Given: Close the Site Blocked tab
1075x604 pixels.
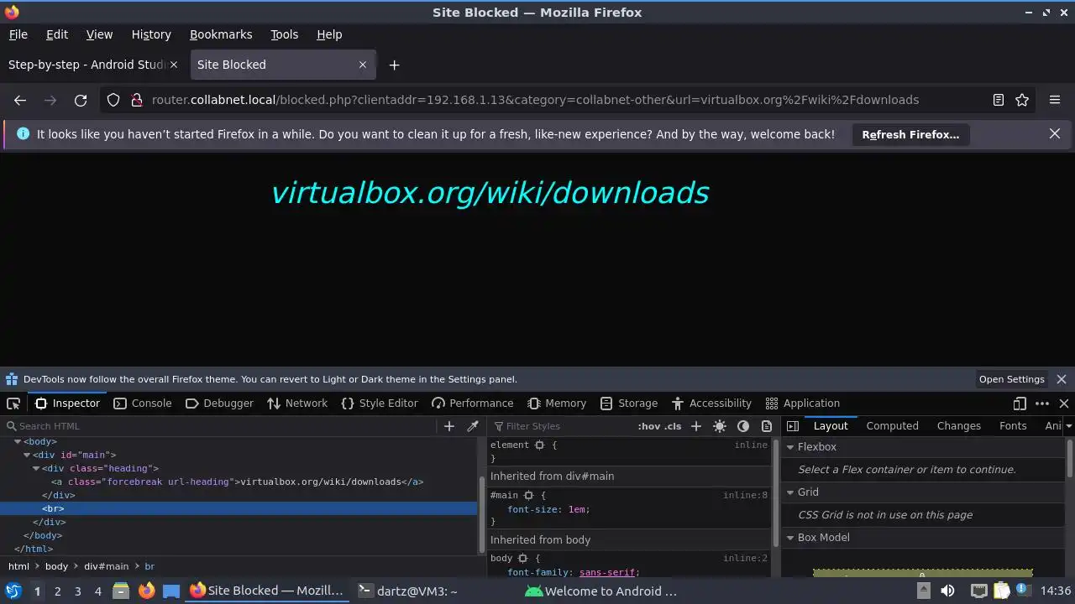Looking at the screenshot, I should click(x=363, y=65).
